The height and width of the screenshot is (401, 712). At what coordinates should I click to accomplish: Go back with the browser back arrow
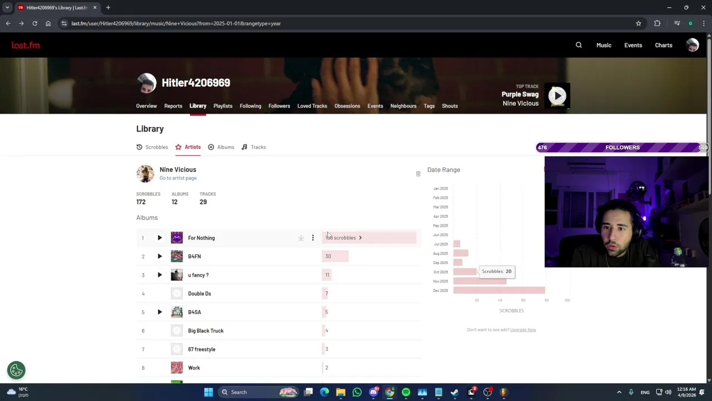pyautogui.click(x=8, y=23)
